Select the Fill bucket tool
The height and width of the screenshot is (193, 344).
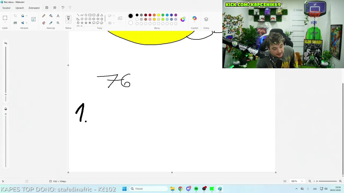[x=51, y=16]
